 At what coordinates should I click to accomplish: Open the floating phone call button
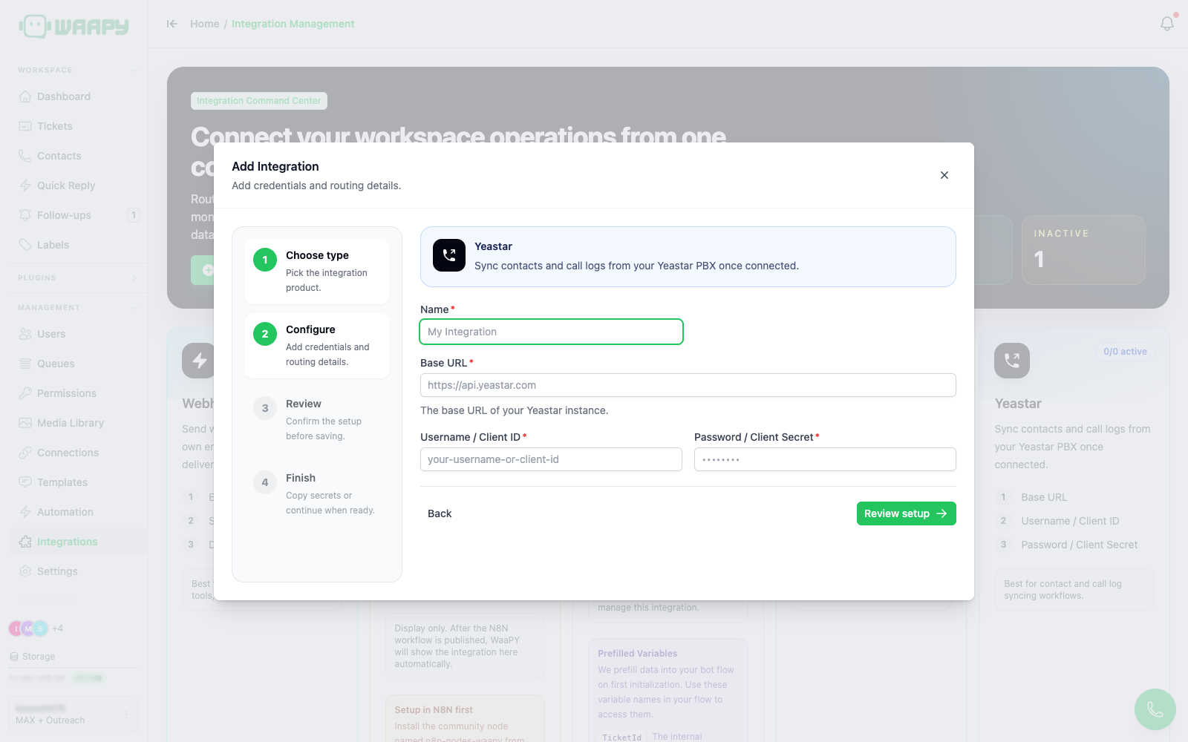coord(1155,709)
